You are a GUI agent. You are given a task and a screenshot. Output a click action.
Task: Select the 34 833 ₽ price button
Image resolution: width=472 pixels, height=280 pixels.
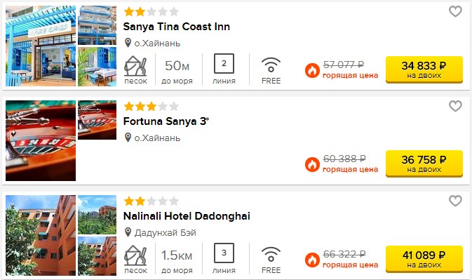(x=424, y=69)
